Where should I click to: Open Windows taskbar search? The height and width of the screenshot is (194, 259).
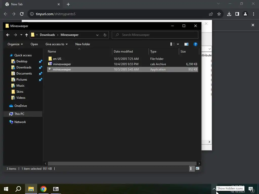coord(18,189)
